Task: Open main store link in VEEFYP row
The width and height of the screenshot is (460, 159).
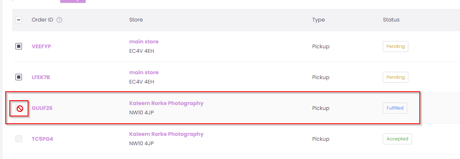Action: pos(144,42)
